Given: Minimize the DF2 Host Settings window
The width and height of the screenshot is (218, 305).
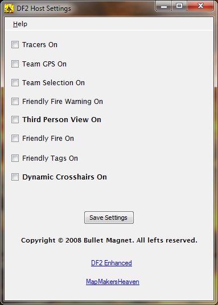Looking at the screenshot, I should [x=164, y=6].
